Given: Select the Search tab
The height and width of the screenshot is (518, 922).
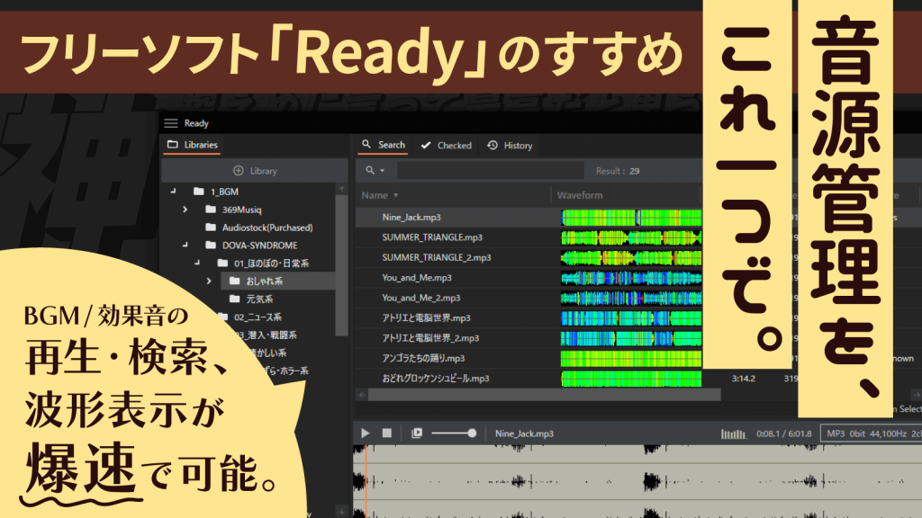Looking at the screenshot, I should (x=383, y=145).
